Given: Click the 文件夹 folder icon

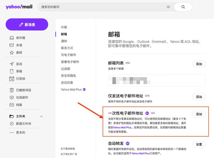Looking at the screenshot, I should pos(12,116).
